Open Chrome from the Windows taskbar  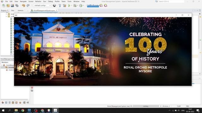coord(23,110)
